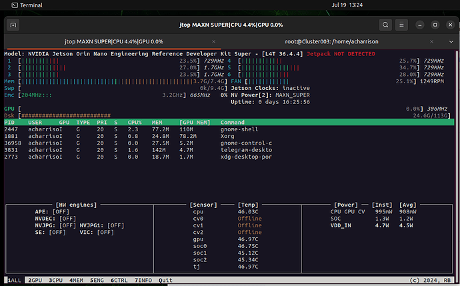
Task: Close the jtop MAXN SUPER tab
Action: (214, 41)
